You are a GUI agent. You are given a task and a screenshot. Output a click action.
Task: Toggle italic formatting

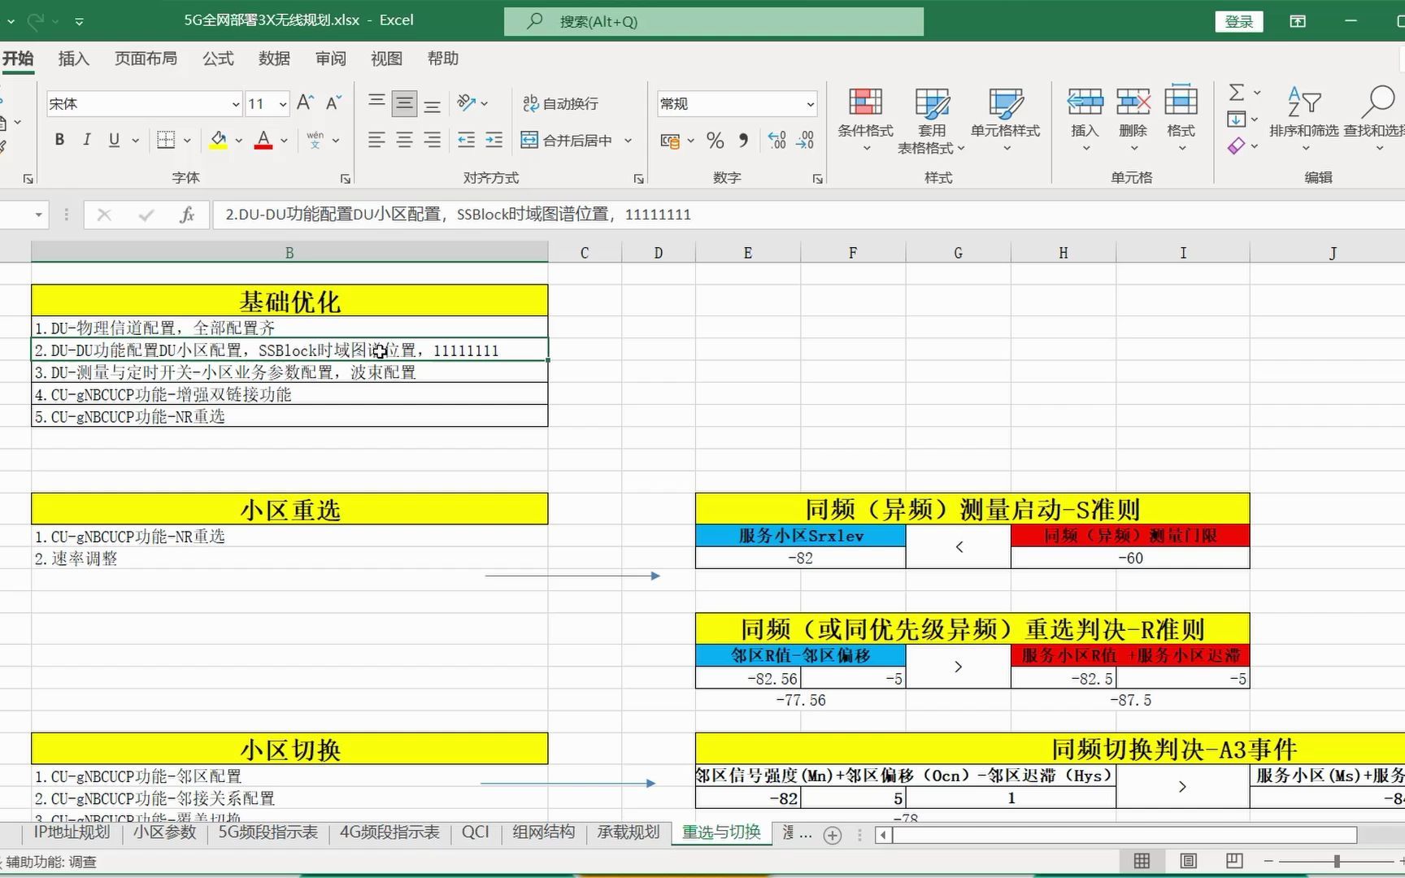86,140
